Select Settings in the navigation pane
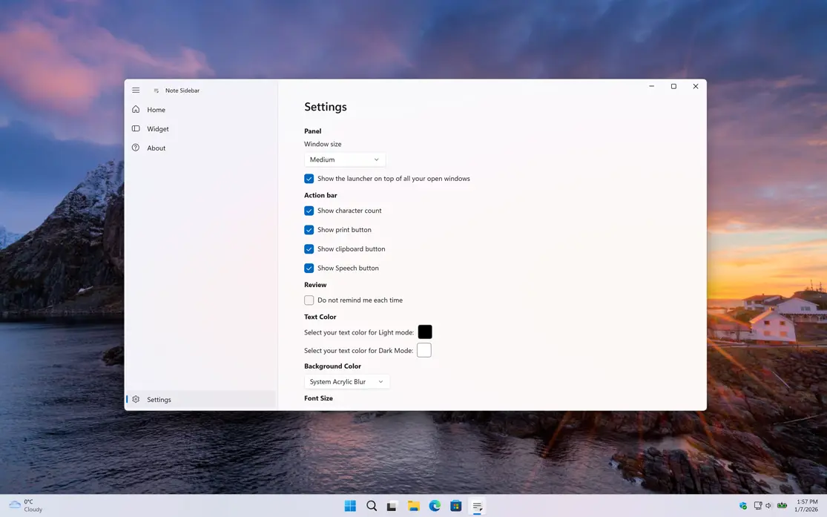The height and width of the screenshot is (517, 827). click(x=159, y=399)
